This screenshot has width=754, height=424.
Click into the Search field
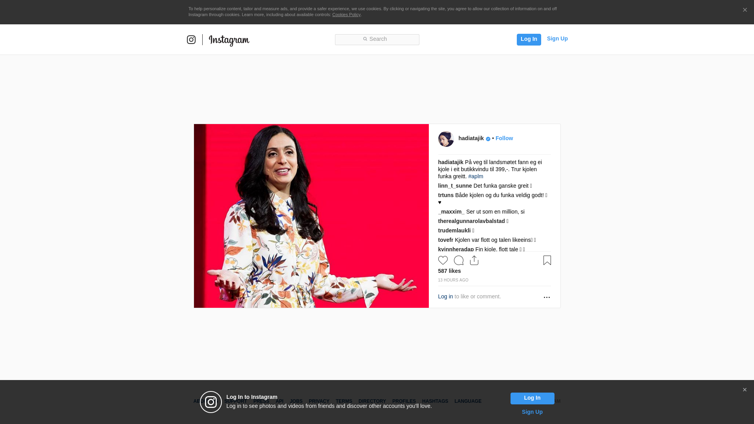click(377, 39)
